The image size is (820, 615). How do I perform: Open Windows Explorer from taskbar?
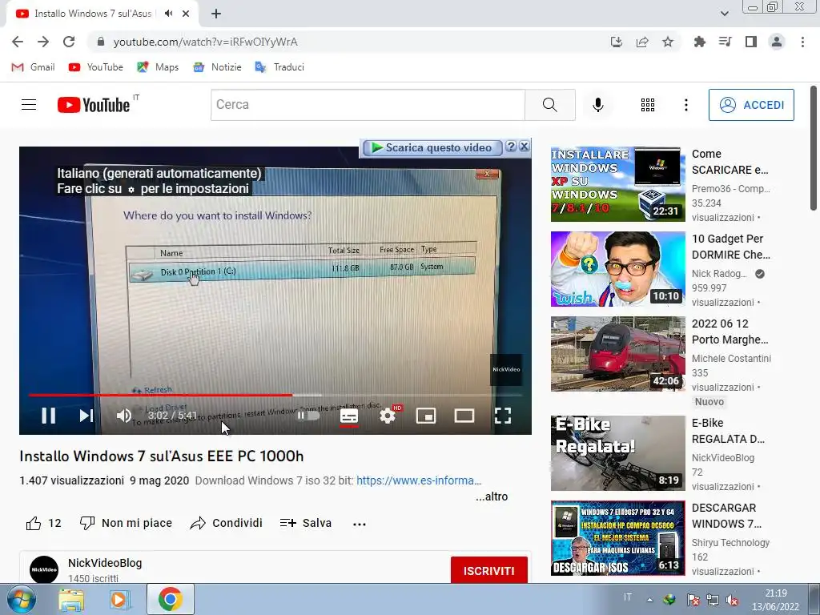pyautogui.click(x=71, y=600)
